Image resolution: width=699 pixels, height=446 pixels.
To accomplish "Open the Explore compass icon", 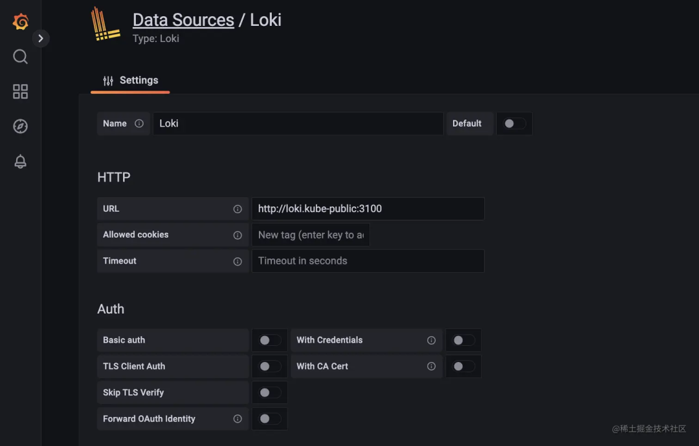I will click(21, 127).
